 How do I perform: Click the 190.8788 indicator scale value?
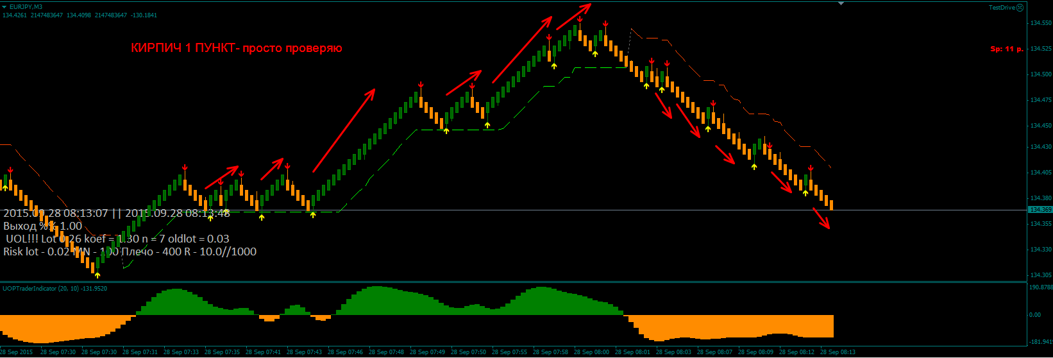tap(1040, 287)
